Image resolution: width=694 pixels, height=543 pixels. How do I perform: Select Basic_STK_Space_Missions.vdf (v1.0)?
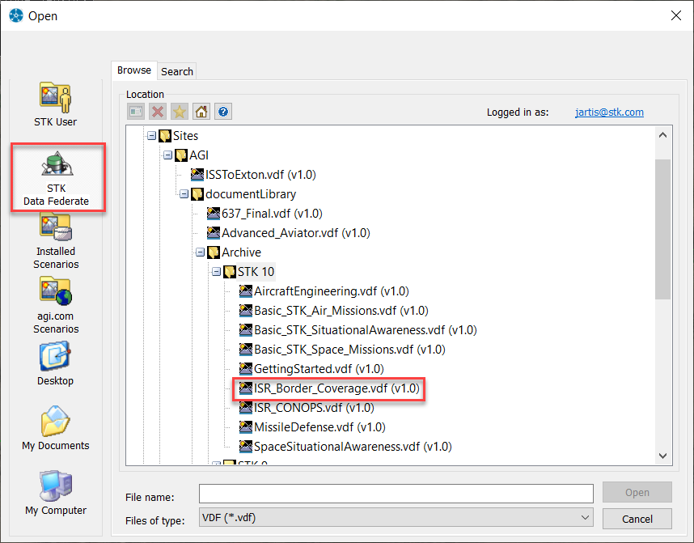tap(349, 350)
